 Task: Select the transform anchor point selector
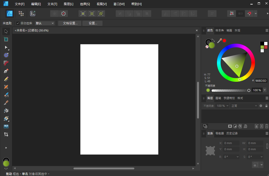tap(210, 150)
